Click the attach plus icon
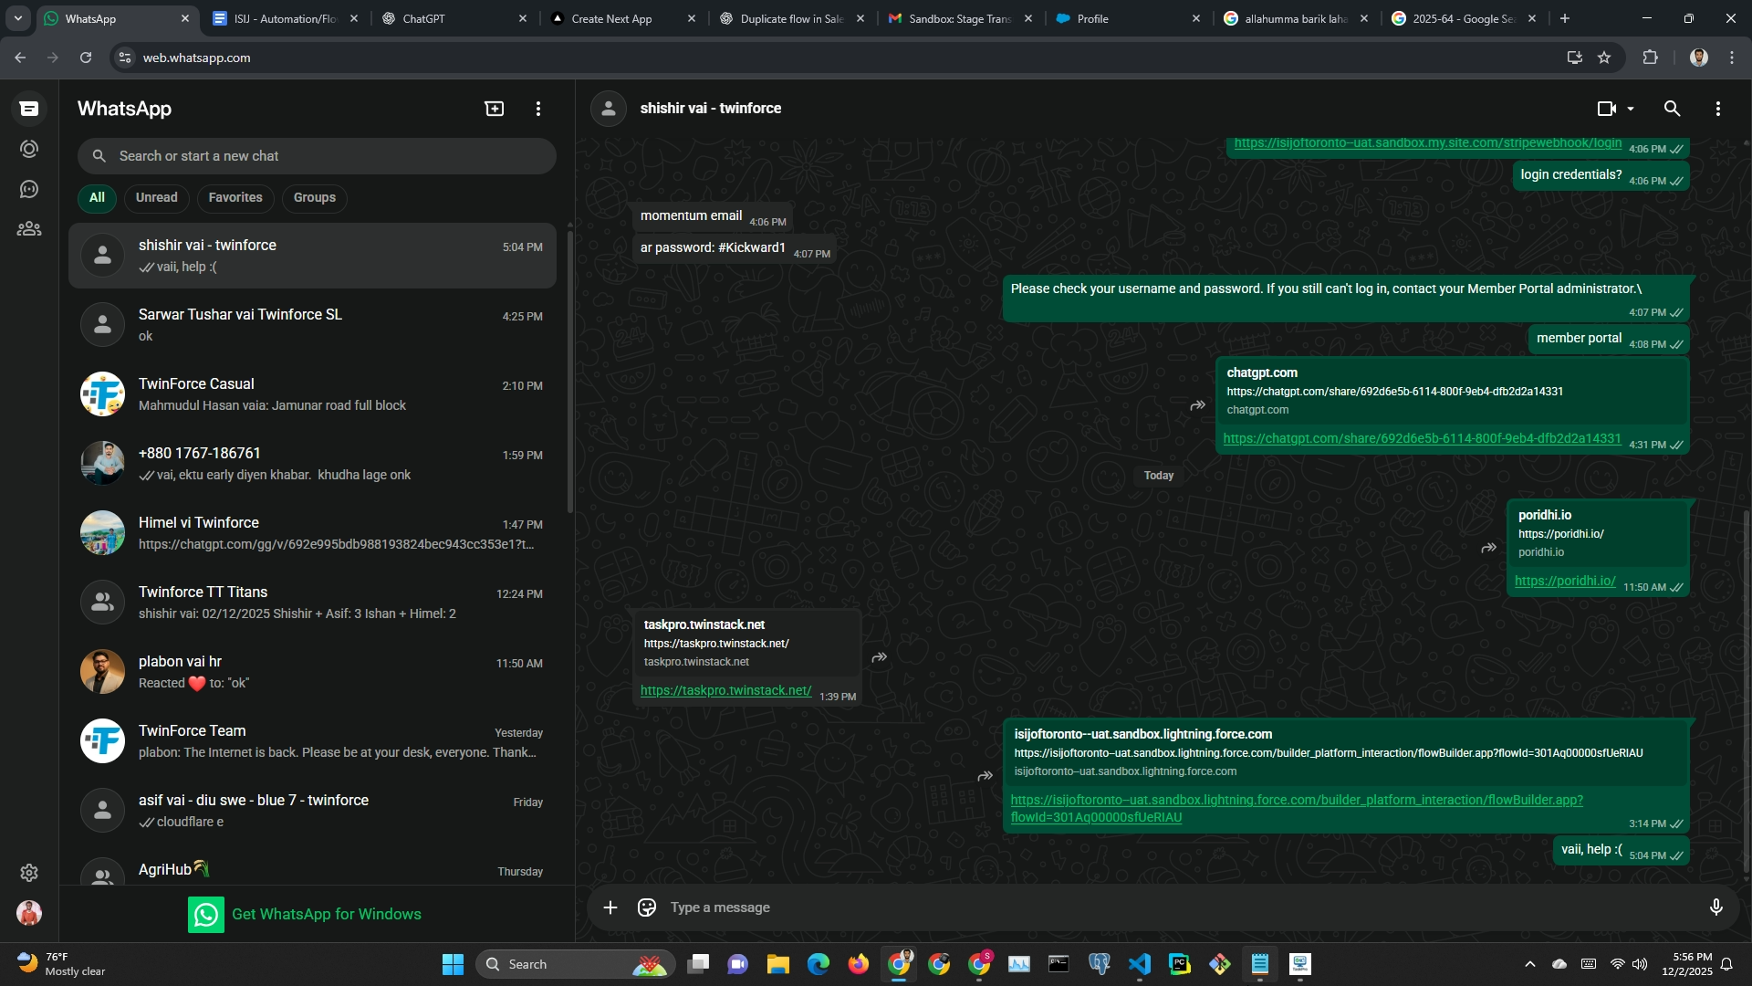The image size is (1752, 986). [x=610, y=907]
